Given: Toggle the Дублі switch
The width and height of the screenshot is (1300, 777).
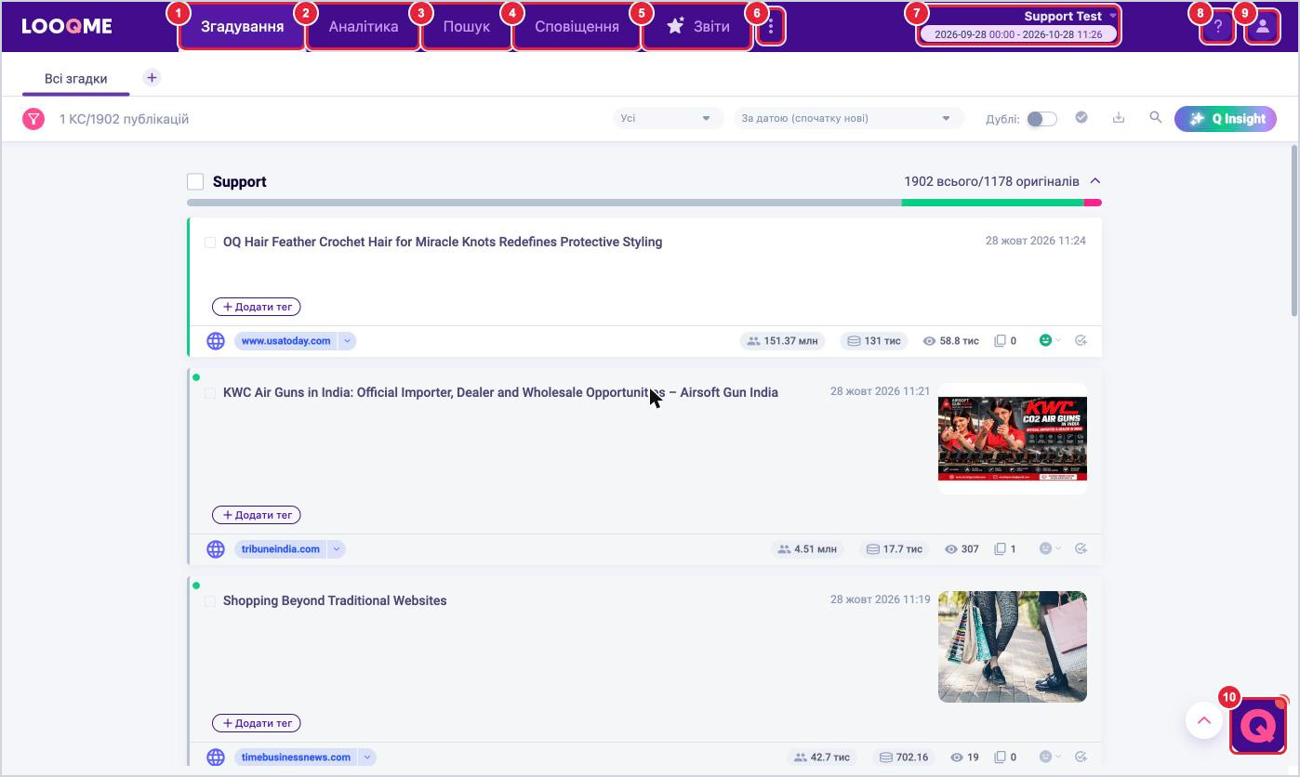Looking at the screenshot, I should [1041, 119].
